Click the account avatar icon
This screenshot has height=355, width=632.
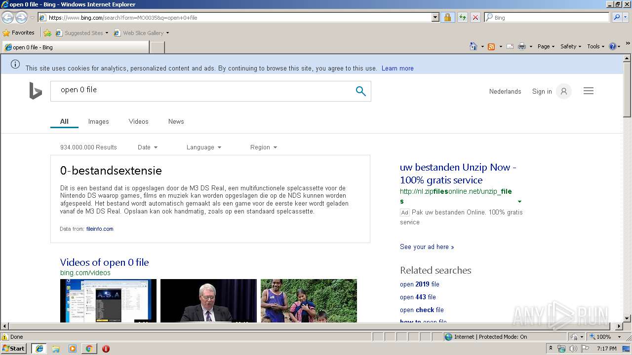pyautogui.click(x=563, y=91)
